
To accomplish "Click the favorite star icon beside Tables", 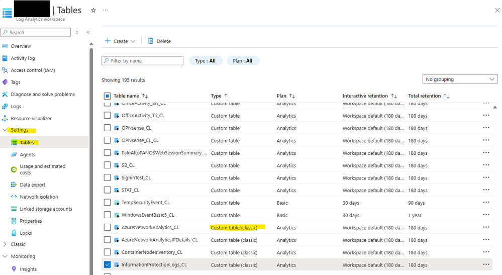I will point(93,10).
